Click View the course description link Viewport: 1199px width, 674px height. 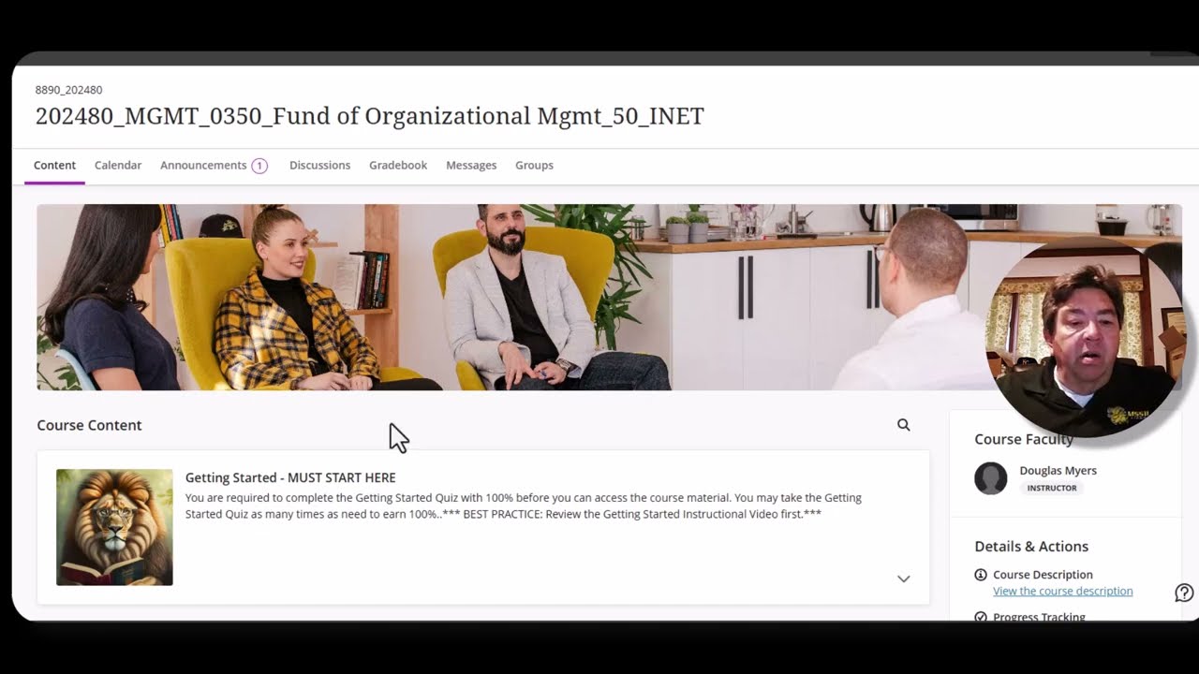[x=1062, y=591]
